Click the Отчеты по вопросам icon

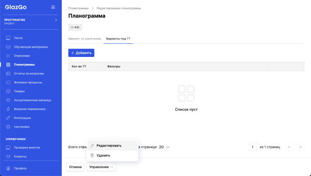(x=8, y=73)
